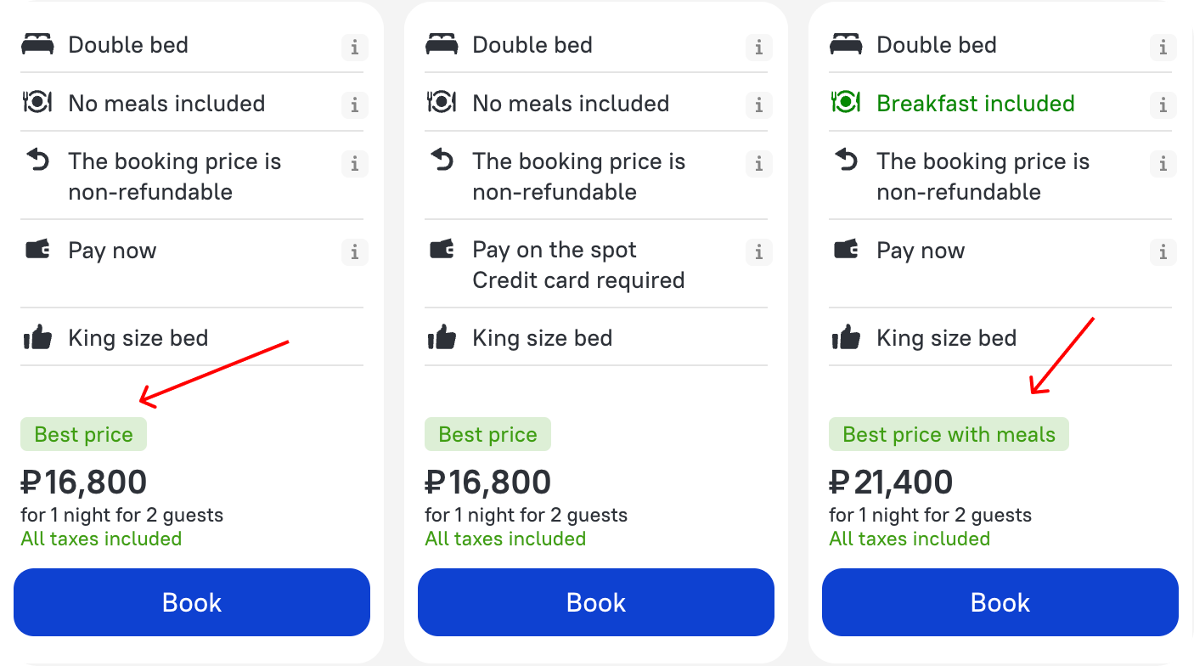This screenshot has height=666, width=1194.
Task: Click info icon next to Pay now in third card
Action: point(1163,251)
